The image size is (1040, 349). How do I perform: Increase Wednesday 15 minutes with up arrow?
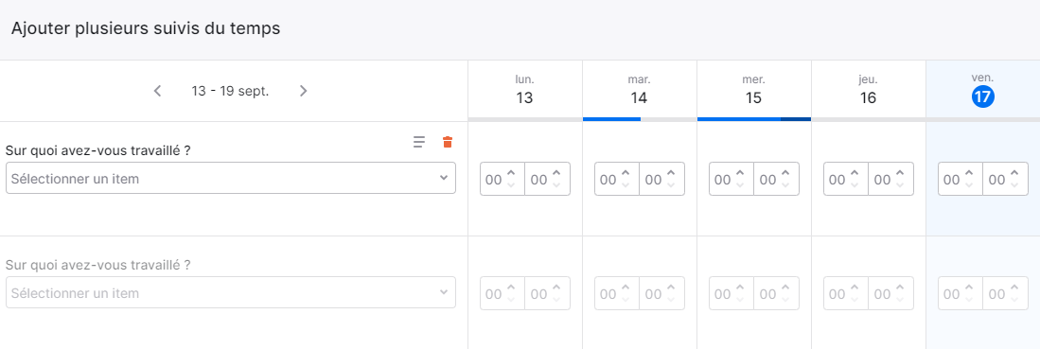[785, 173]
